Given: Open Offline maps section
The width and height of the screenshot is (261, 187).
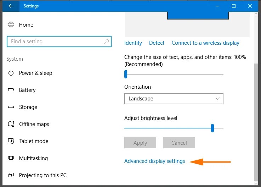Looking at the screenshot, I should [34, 124].
